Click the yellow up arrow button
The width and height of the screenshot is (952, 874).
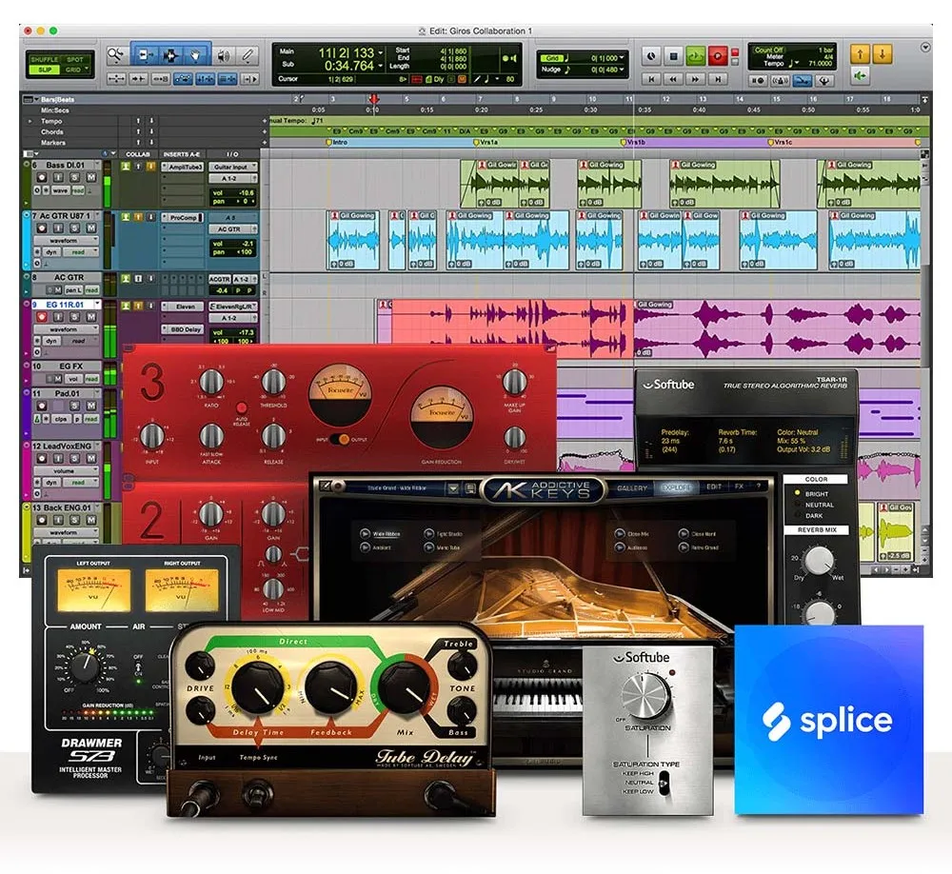click(x=860, y=54)
